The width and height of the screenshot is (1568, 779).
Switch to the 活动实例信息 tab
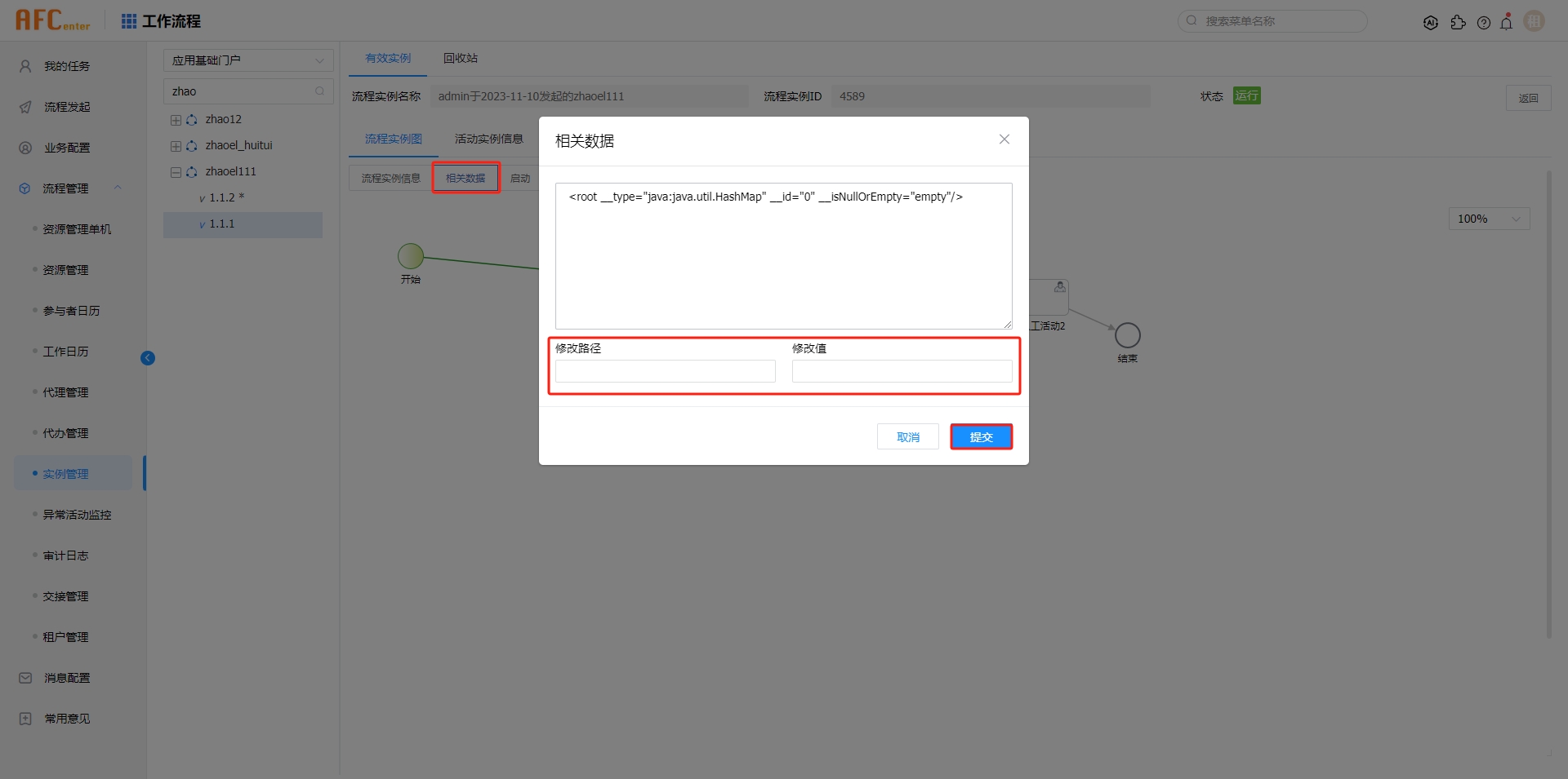click(x=488, y=139)
